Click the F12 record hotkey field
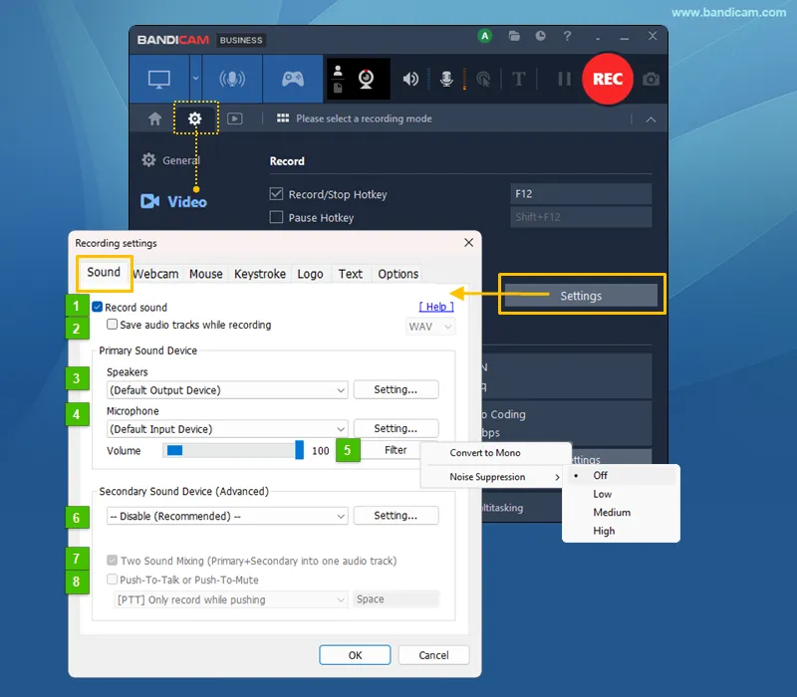 pyautogui.click(x=581, y=193)
